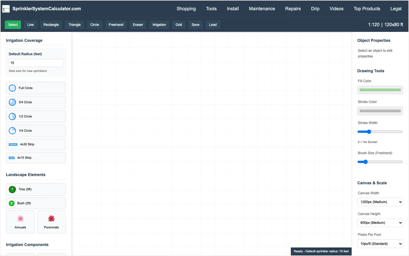This screenshot has height=256, width=409.
Task: Switch to the Eraser tool
Action: [x=138, y=25]
